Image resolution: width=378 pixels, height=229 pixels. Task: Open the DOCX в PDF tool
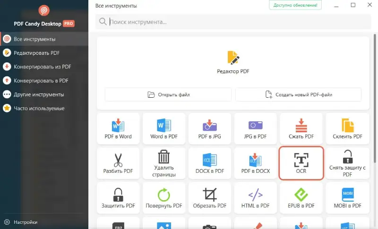[210, 163]
